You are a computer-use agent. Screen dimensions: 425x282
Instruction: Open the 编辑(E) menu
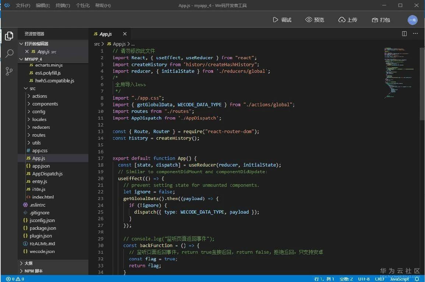pyautogui.click(x=43, y=6)
